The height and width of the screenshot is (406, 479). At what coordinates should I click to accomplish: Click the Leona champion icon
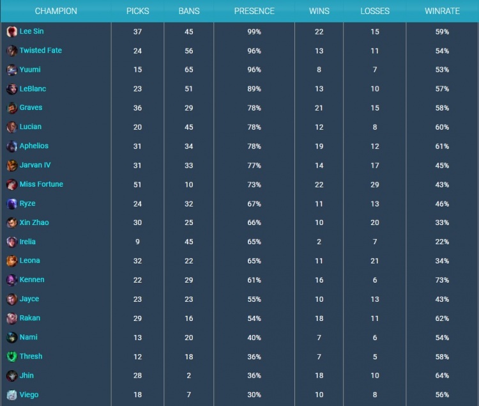click(11, 261)
